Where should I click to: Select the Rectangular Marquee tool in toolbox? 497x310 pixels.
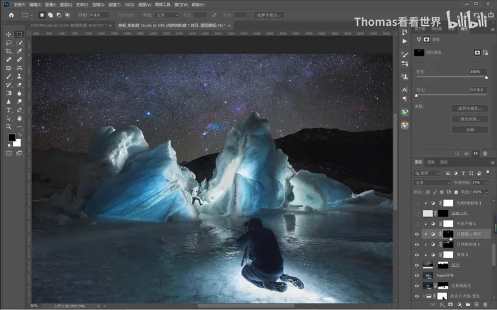coord(19,34)
